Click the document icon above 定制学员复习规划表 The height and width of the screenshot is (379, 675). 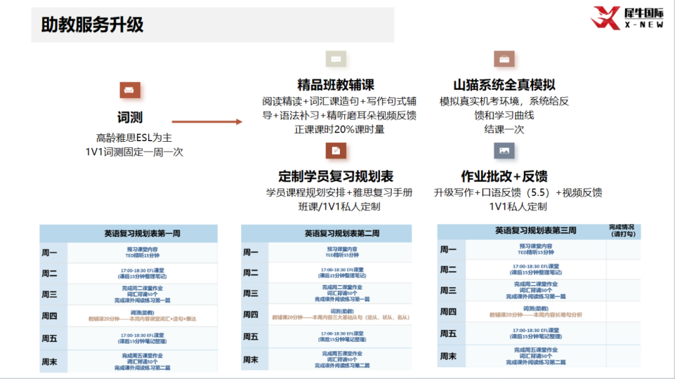tap(336, 150)
